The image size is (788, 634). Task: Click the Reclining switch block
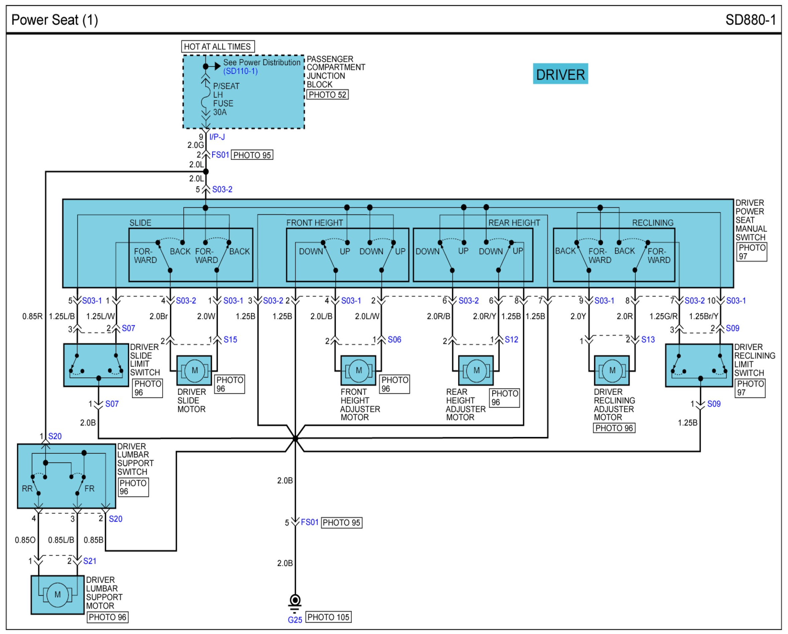click(614, 255)
